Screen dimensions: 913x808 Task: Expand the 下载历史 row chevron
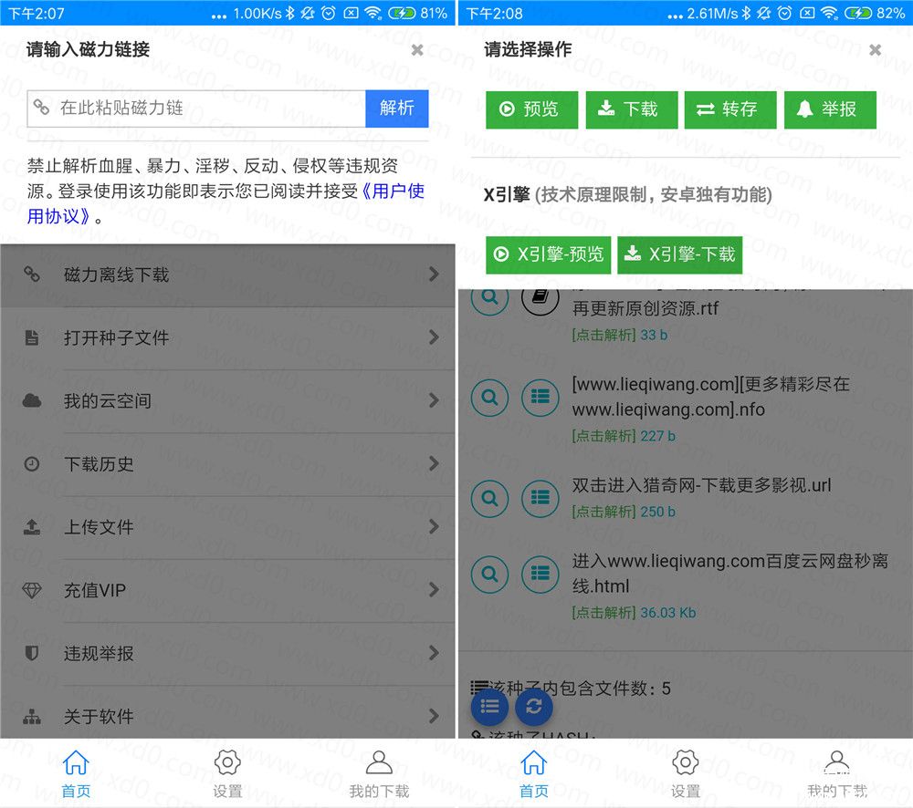tap(434, 463)
